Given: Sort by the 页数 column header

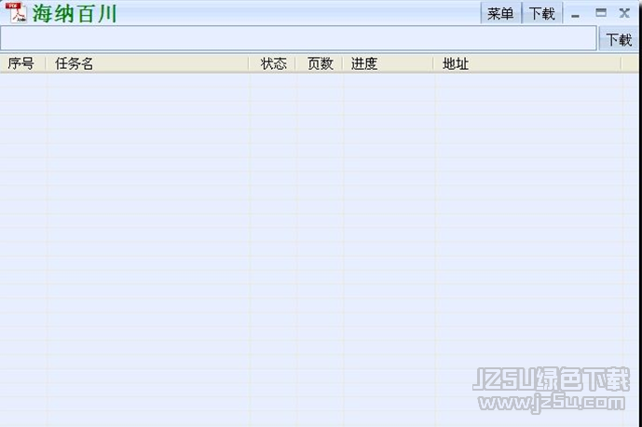Looking at the screenshot, I should 319,63.
